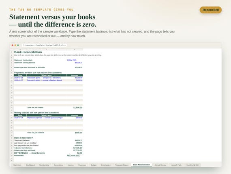231x174 pixels.
Task: Click the Does it reconcile? heading
Action: tap(24, 138)
